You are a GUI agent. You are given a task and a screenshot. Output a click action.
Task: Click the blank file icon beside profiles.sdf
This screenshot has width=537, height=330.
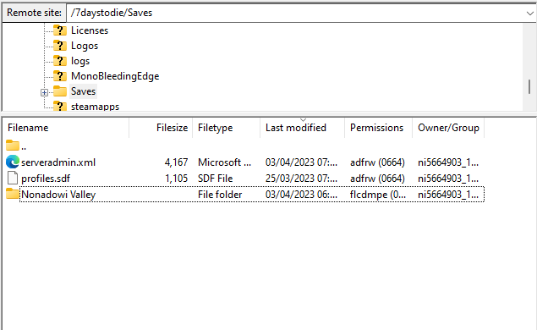[x=13, y=179]
